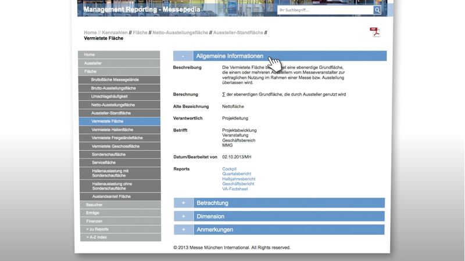Open the VA-Factsheet report link

pyautogui.click(x=235, y=189)
